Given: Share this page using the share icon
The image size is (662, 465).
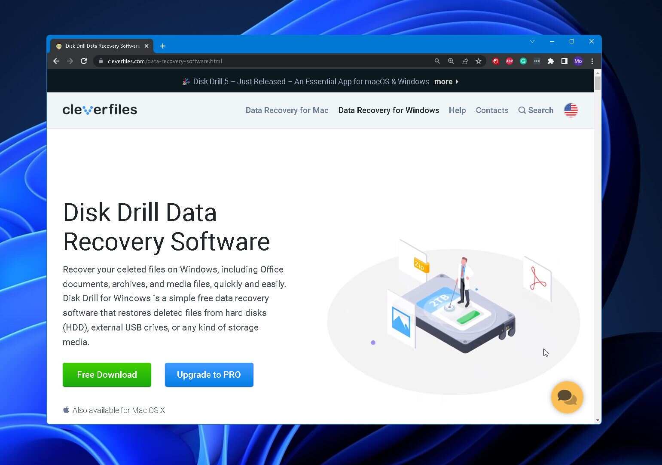Looking at the screenshot, I should point(465,61).
